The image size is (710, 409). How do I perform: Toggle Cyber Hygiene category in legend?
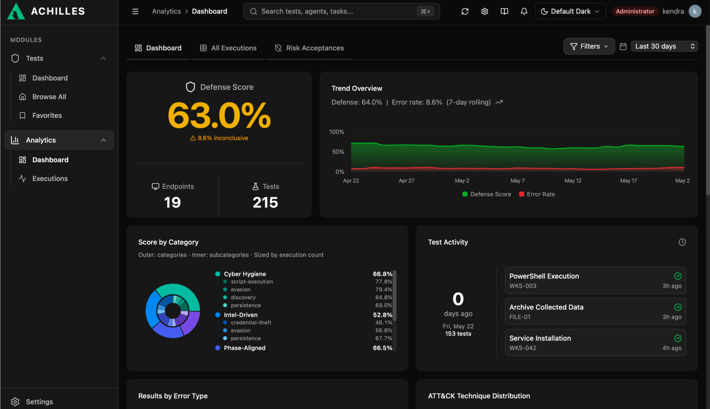241,274
